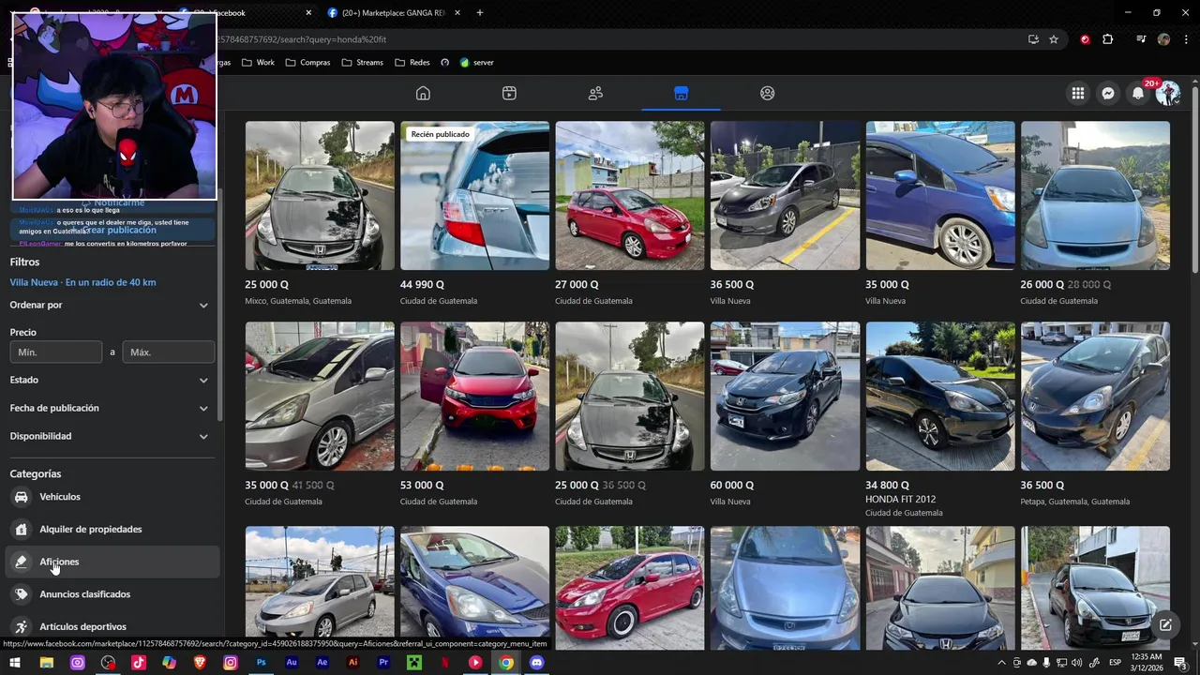Click the install-app icon in the address bar
Viewport: 1200px width, 675px height.
pyautogui.click(x=1033, y=39)
